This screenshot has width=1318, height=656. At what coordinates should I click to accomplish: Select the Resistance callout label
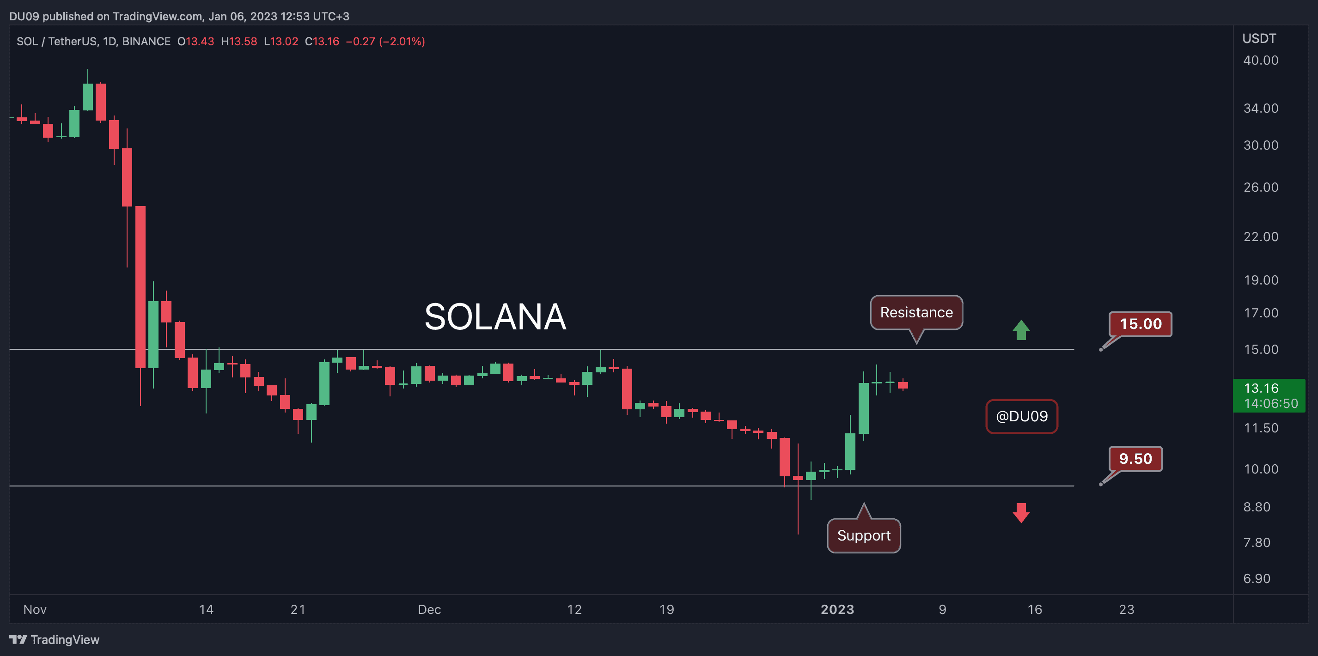[x=916, y=312]
